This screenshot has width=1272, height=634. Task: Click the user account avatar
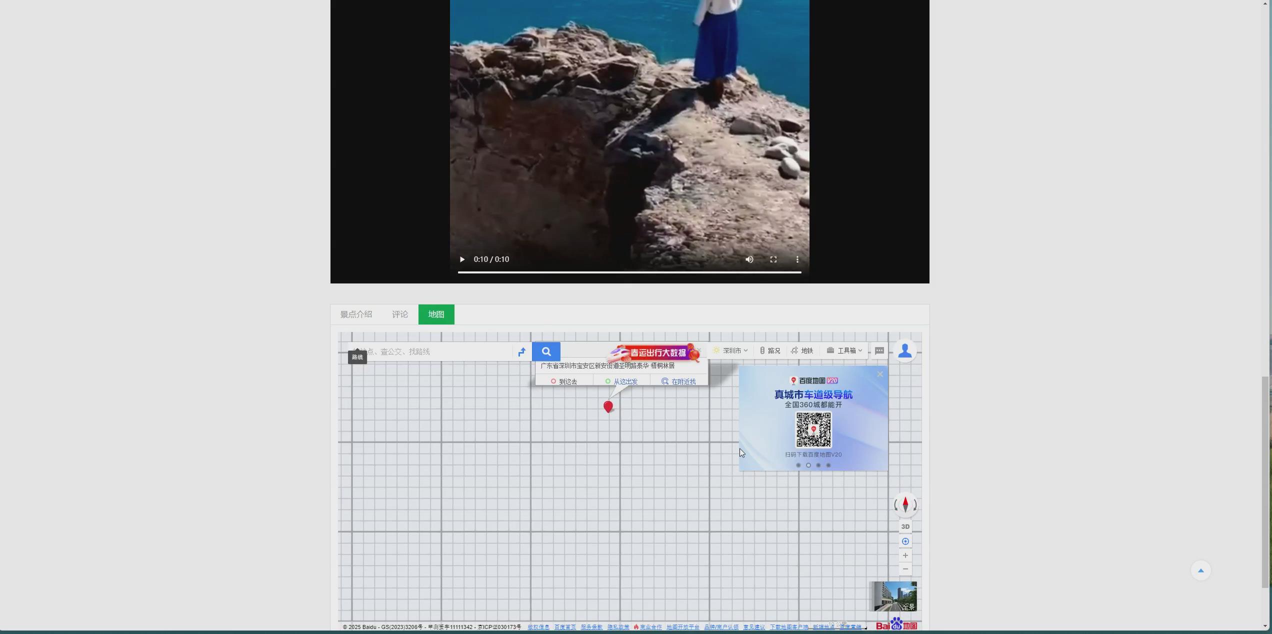click(904, 351)
